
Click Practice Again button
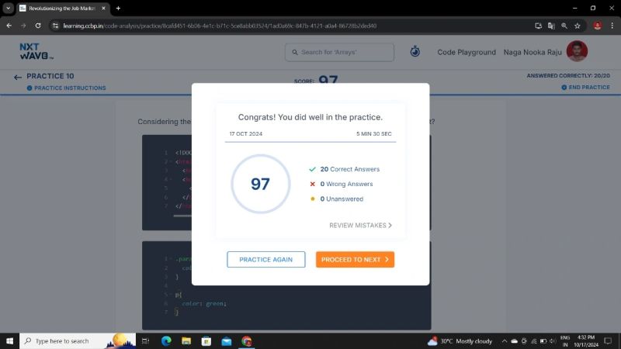(265, 260)
